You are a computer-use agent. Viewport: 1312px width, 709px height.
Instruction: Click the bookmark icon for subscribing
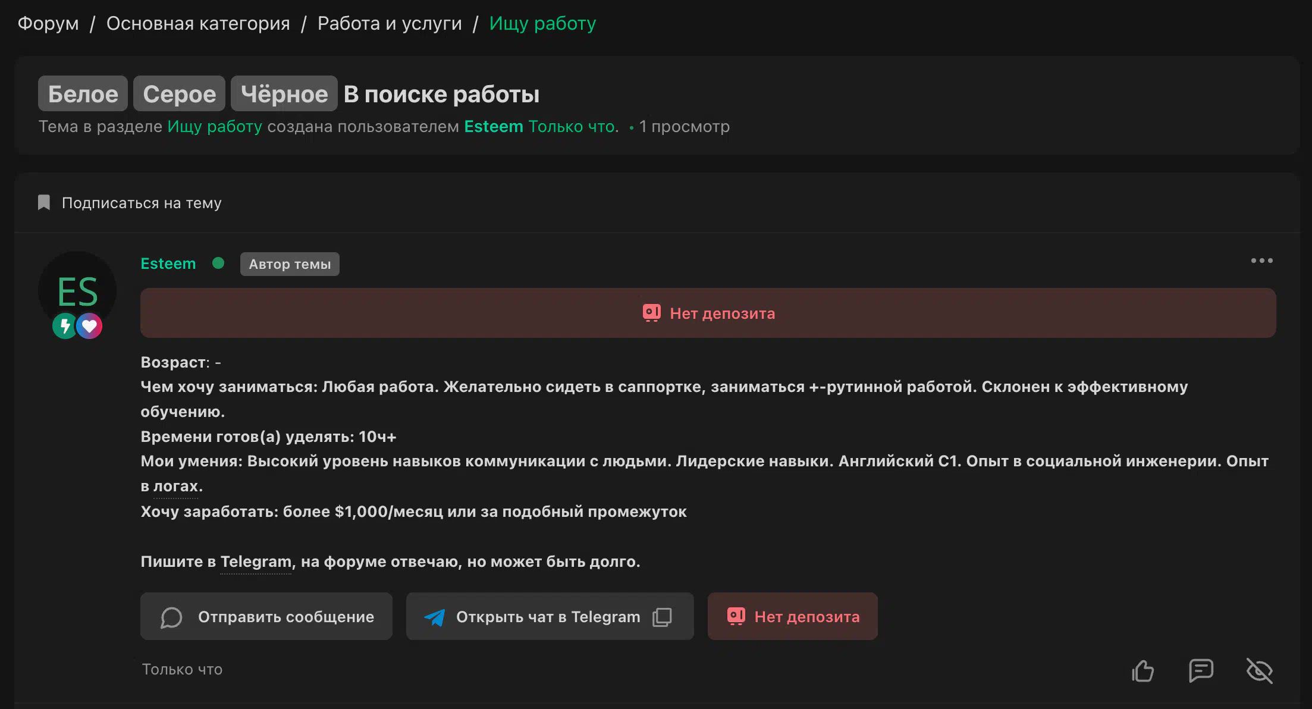[44, 203]
